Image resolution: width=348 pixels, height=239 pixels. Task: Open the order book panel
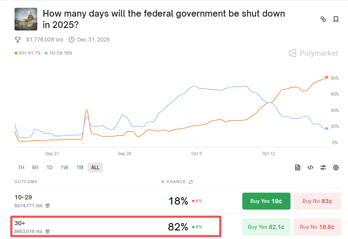point(297,167)
